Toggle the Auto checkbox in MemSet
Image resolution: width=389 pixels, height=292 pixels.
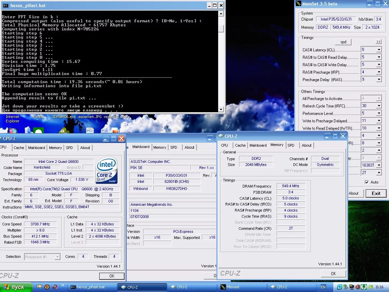coord(367,182)
